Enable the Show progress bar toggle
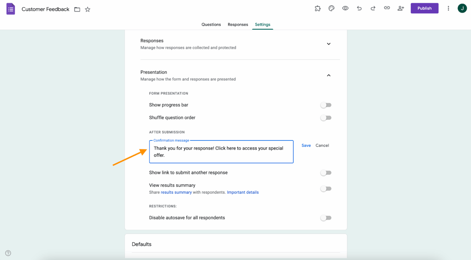The image size is (471, 260). (326, 105)
